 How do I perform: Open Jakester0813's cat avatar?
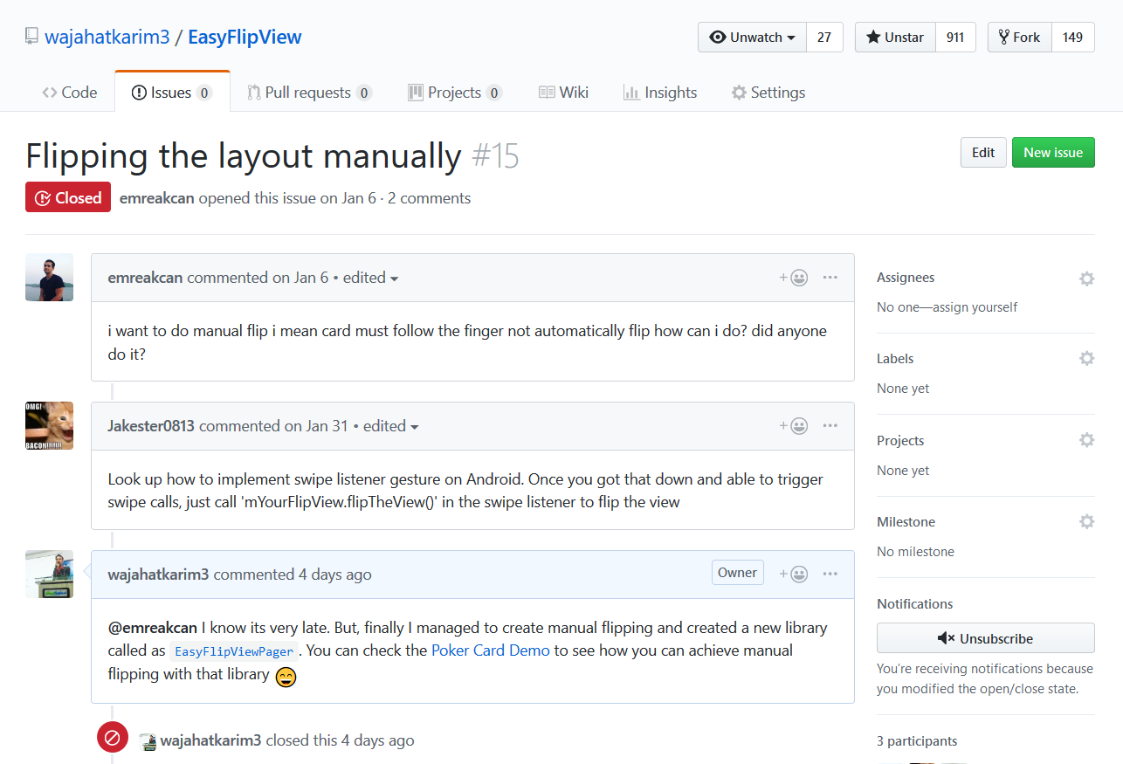pyautogui.click(x=49, y=426)
